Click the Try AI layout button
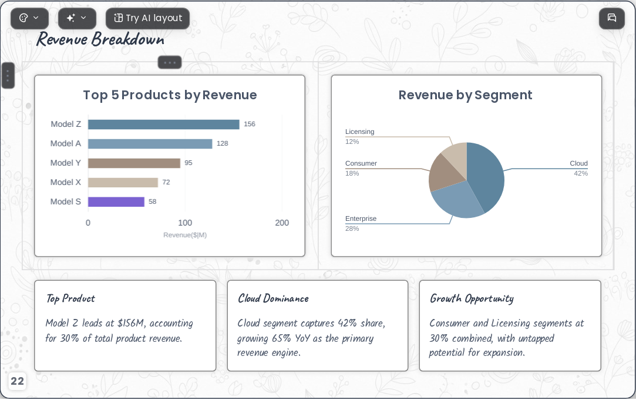This screenshot has height=400, width=636. click(x=147, y=18)
